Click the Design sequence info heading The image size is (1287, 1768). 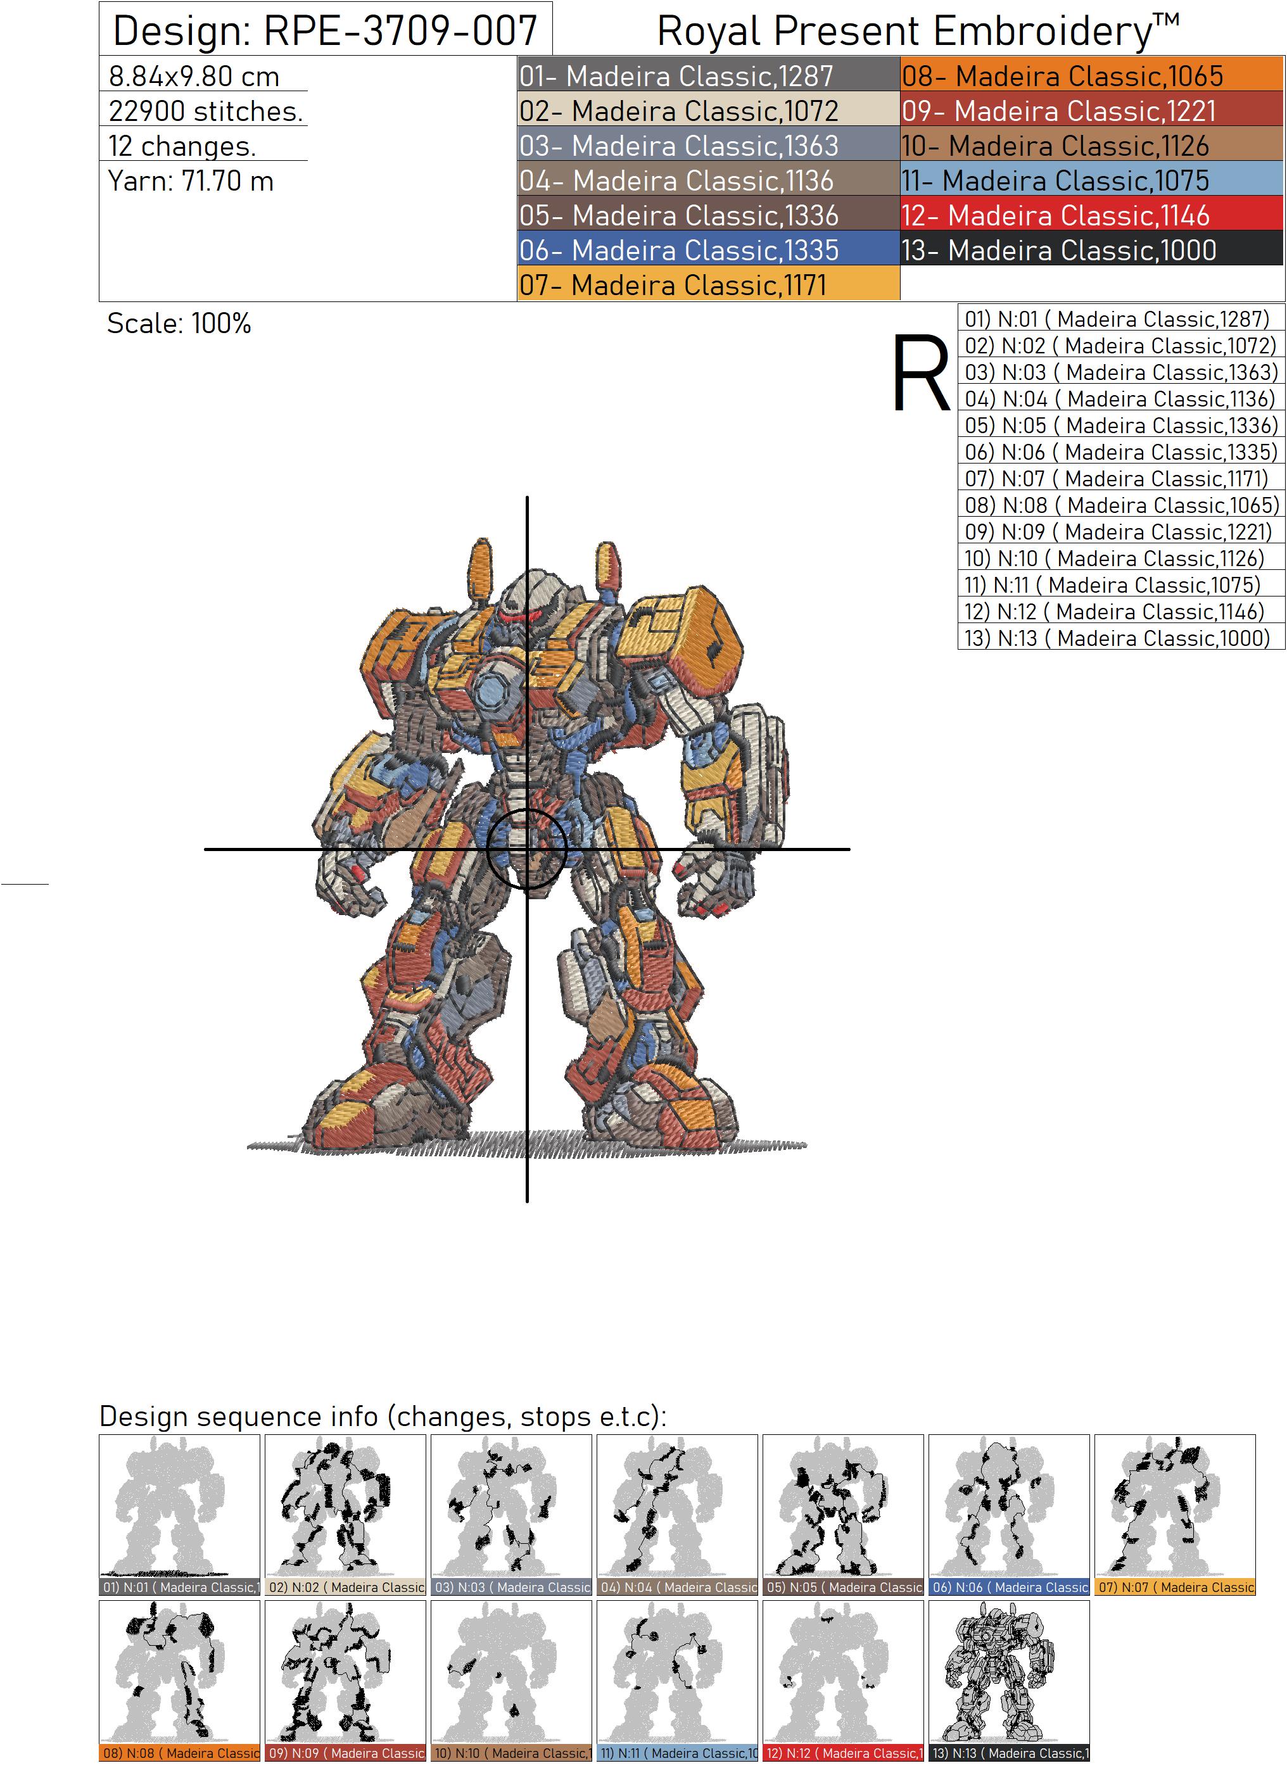click(x=383, y=1417)
